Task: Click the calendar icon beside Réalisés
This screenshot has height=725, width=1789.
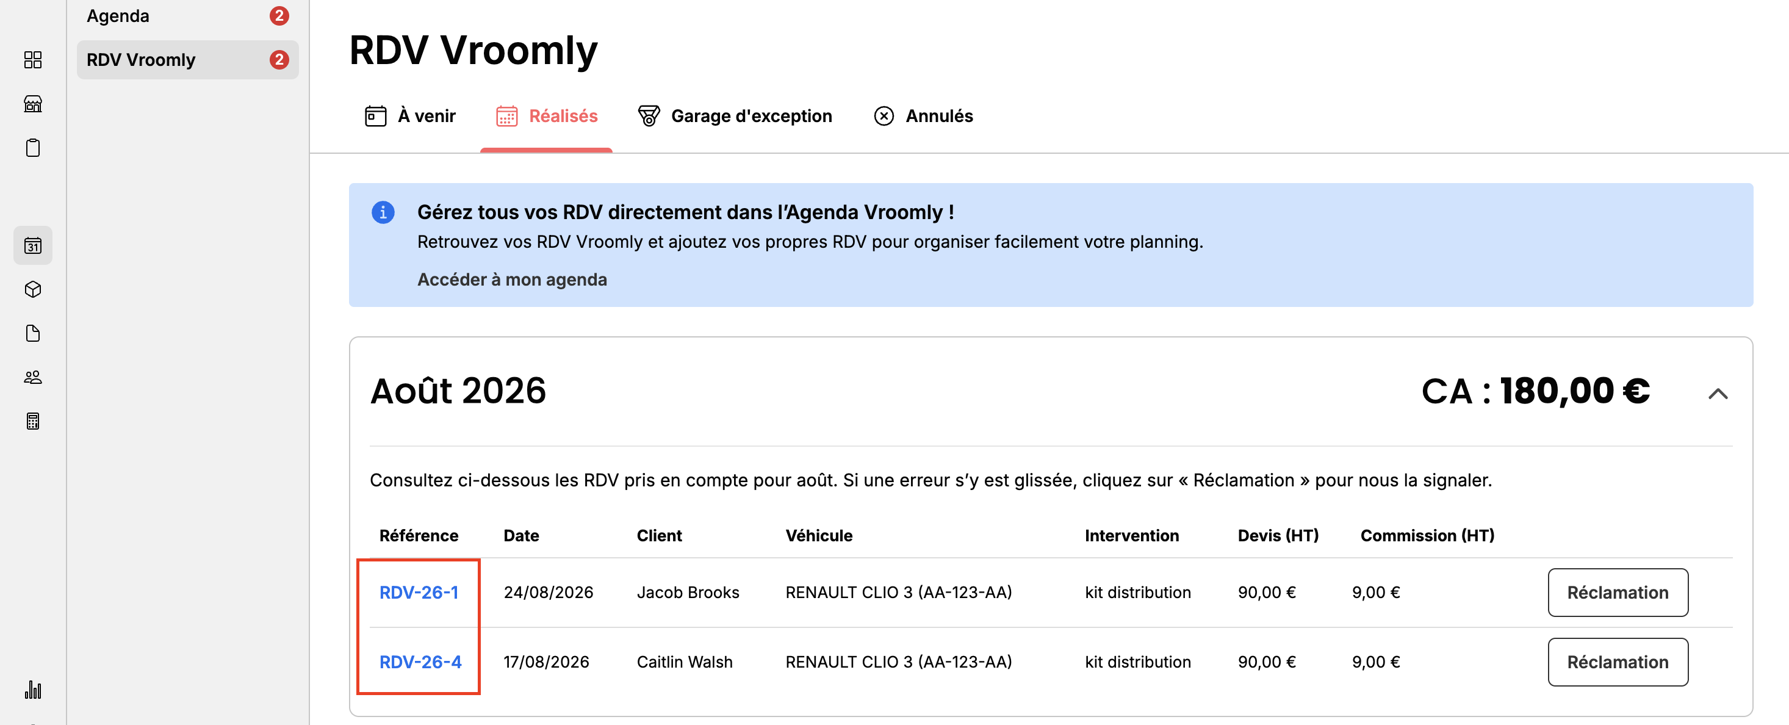Action: pos(506,116)
